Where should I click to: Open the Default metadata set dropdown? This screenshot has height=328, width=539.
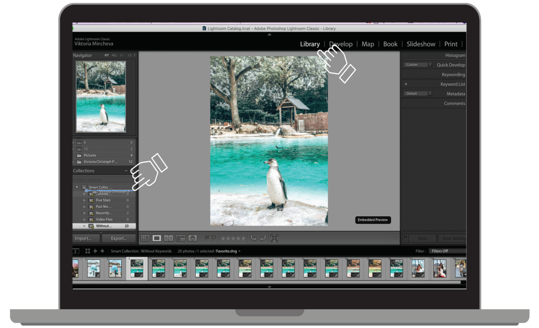pos(417,94)
